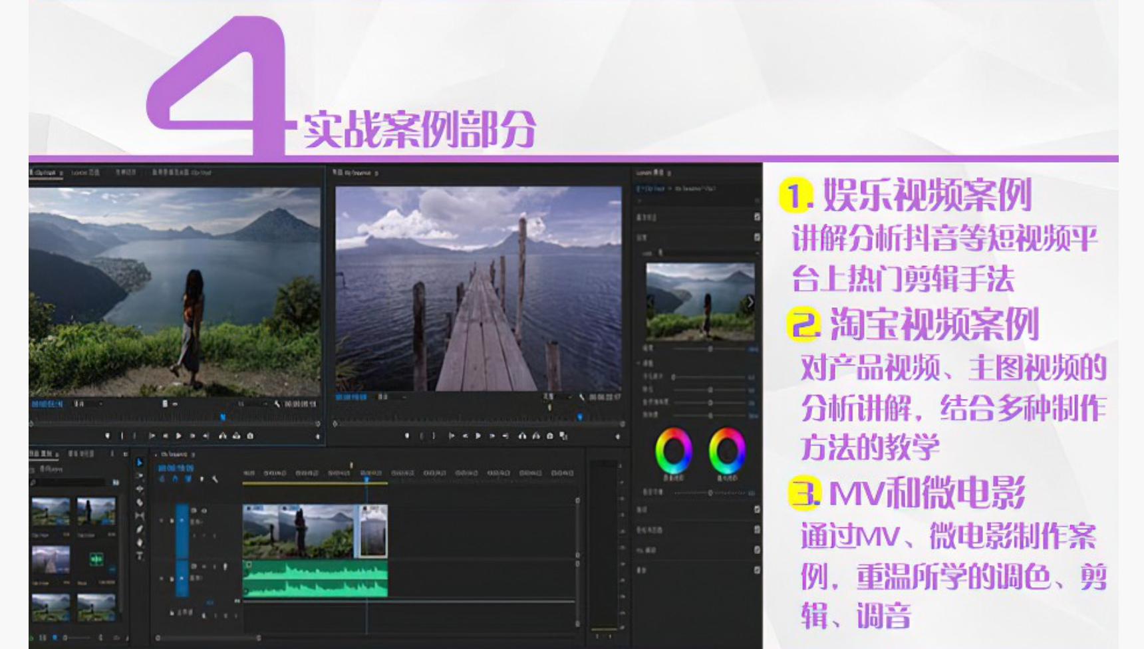Step back one frame in Source monitor
Viewport: 1144px width, 649px height.
(166, 436)
